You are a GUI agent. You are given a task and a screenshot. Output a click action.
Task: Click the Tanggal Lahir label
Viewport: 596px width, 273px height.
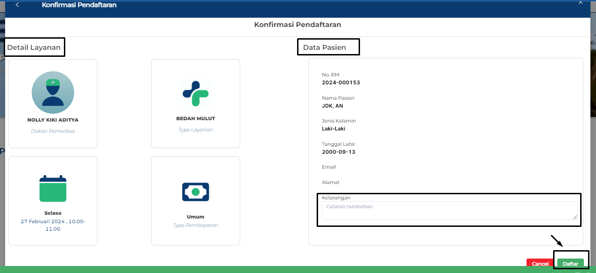(339, 144)
